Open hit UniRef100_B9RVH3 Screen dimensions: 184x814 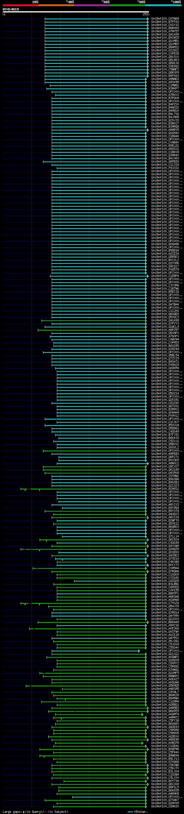(165, 28)
